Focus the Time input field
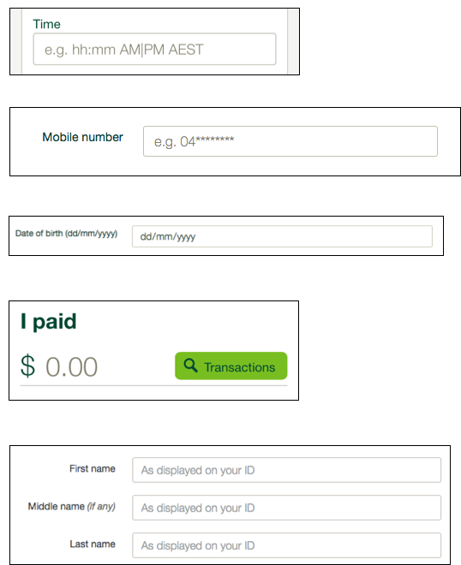Image resolution: width=461 pixels, height=565 pixels. tap(155, 49)
